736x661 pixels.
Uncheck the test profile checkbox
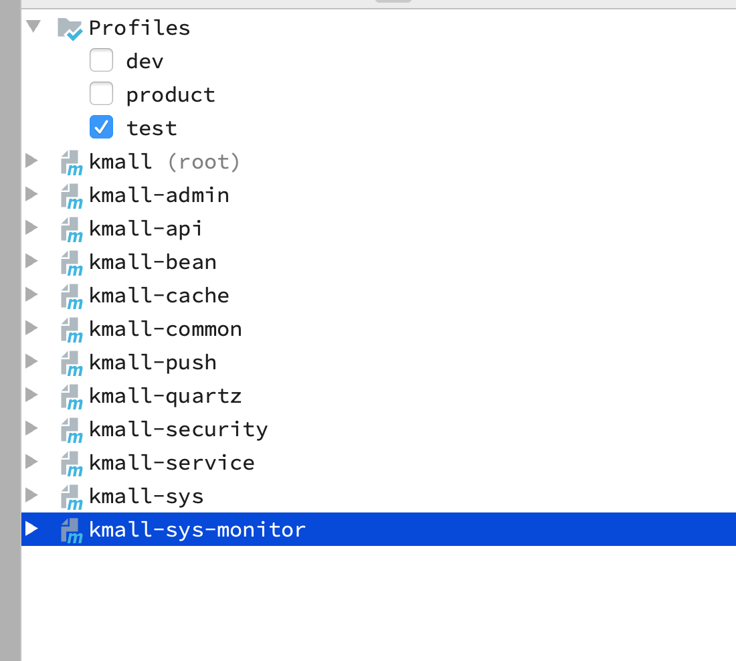(x=102, y=126)
